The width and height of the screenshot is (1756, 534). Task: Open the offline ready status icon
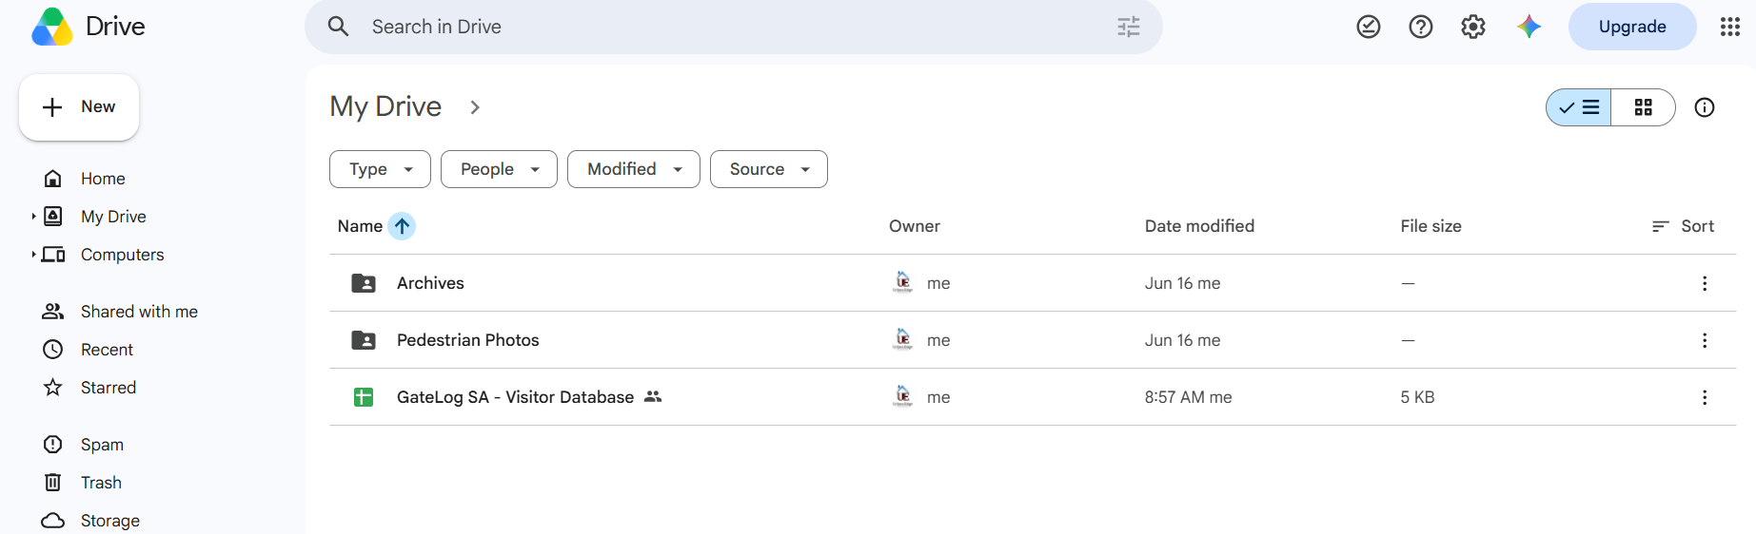click(x=1369, y=27)
